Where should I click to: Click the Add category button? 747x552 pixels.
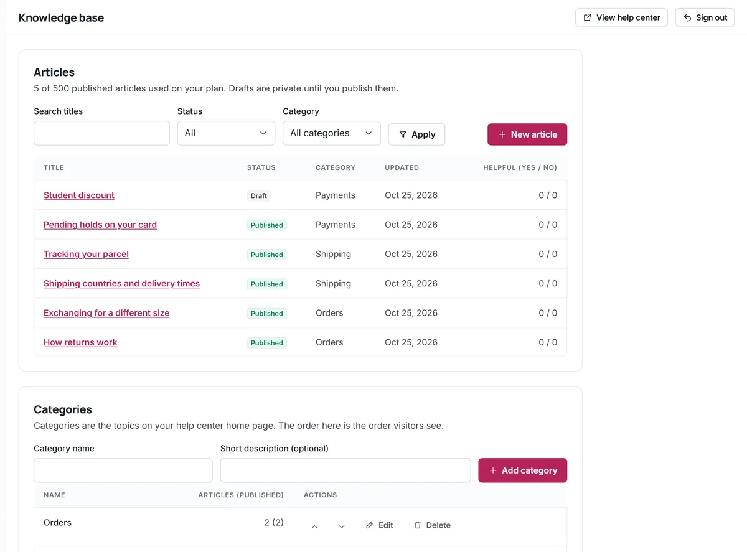point(522,470)
